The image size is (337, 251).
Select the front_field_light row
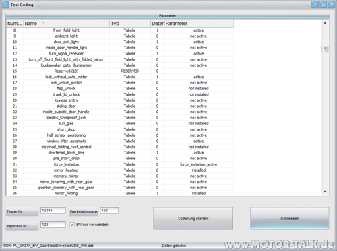pyautogui.click(x=120, y=30)
